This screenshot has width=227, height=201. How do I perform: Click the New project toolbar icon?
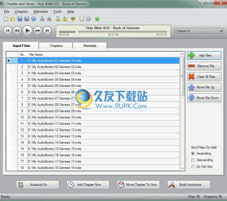(x=6, y=19)
